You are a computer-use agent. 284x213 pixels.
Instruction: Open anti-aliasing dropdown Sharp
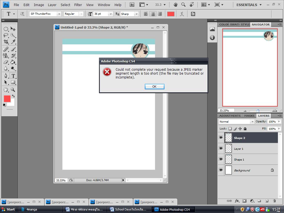(x=136, y=14)
